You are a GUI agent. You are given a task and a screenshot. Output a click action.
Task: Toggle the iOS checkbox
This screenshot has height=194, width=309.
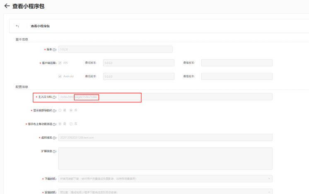[x=60, y=63]
